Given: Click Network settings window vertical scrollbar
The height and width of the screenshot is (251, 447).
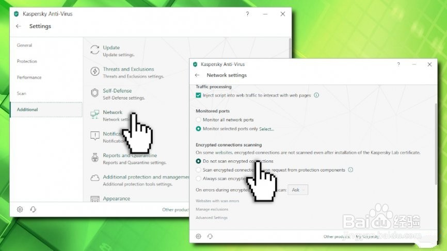Looking at the screenshot, I should (436, 144).
